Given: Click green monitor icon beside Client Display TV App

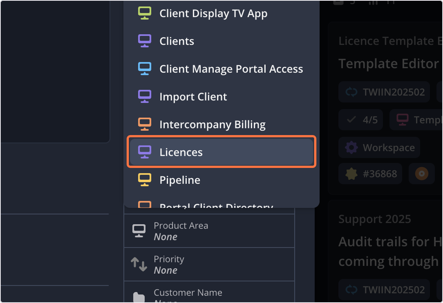Looking at the screenshot, I should click(145, 13).
